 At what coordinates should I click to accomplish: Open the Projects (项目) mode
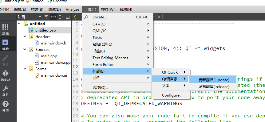pos(5,91)
